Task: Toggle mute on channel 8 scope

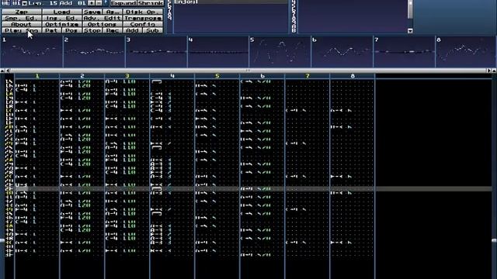Action: pos(467,52)
